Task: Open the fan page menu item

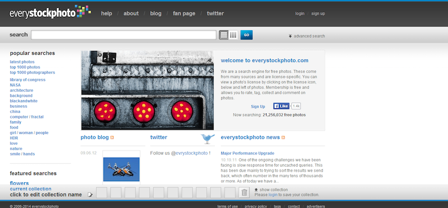Action: tap(184, 13)
